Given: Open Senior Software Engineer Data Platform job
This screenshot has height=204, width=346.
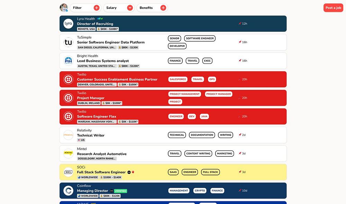Looking at the screenshot, I should [x=111, y=42].
